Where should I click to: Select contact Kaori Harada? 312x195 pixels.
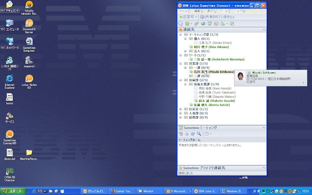pyautogui.click(x=215, y=89)
